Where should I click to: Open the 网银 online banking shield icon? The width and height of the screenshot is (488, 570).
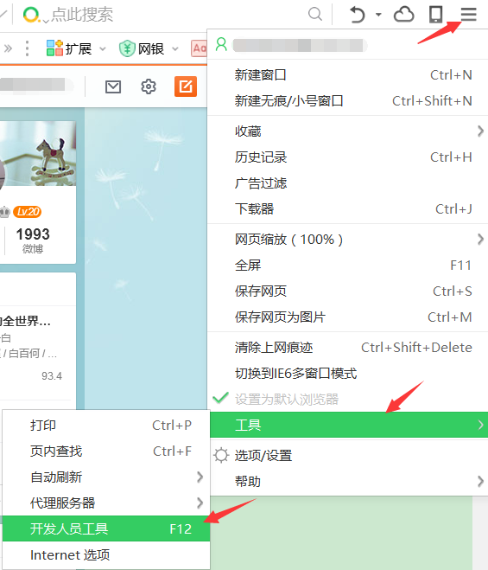coord(127,48)
